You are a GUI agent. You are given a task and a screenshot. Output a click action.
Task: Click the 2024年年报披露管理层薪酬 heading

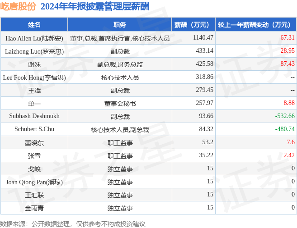(95, 6)
